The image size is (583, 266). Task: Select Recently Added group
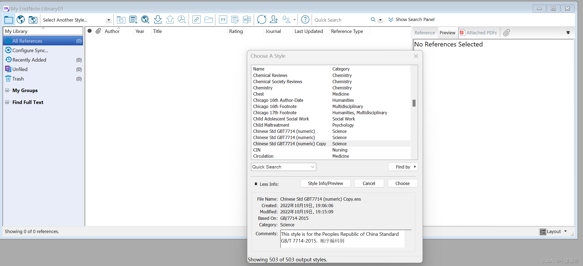[x=43, y=60]
